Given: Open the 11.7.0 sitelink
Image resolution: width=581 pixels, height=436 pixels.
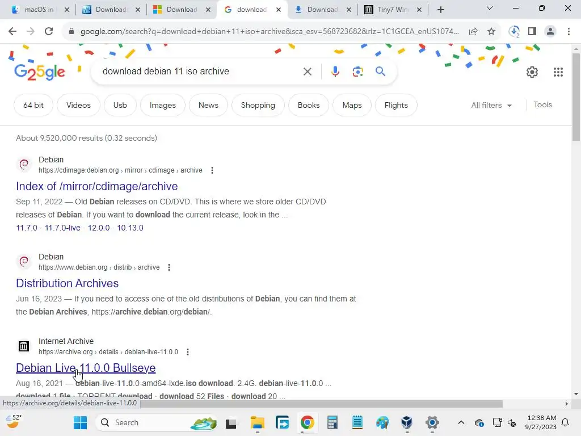Looking at the screenshot, I should point(27,228).
